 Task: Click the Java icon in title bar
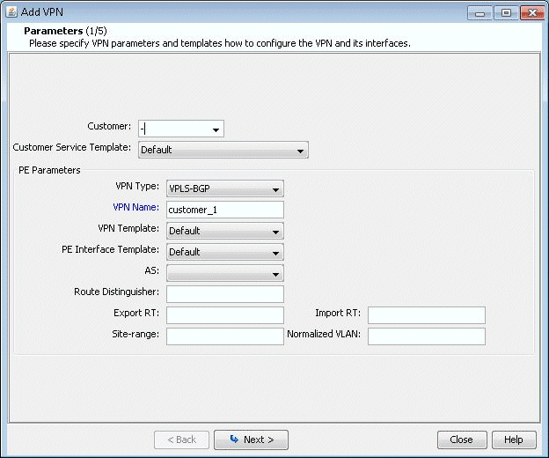point(11,12)
